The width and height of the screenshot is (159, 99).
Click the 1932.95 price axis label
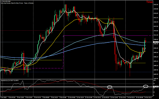(156, 5)
